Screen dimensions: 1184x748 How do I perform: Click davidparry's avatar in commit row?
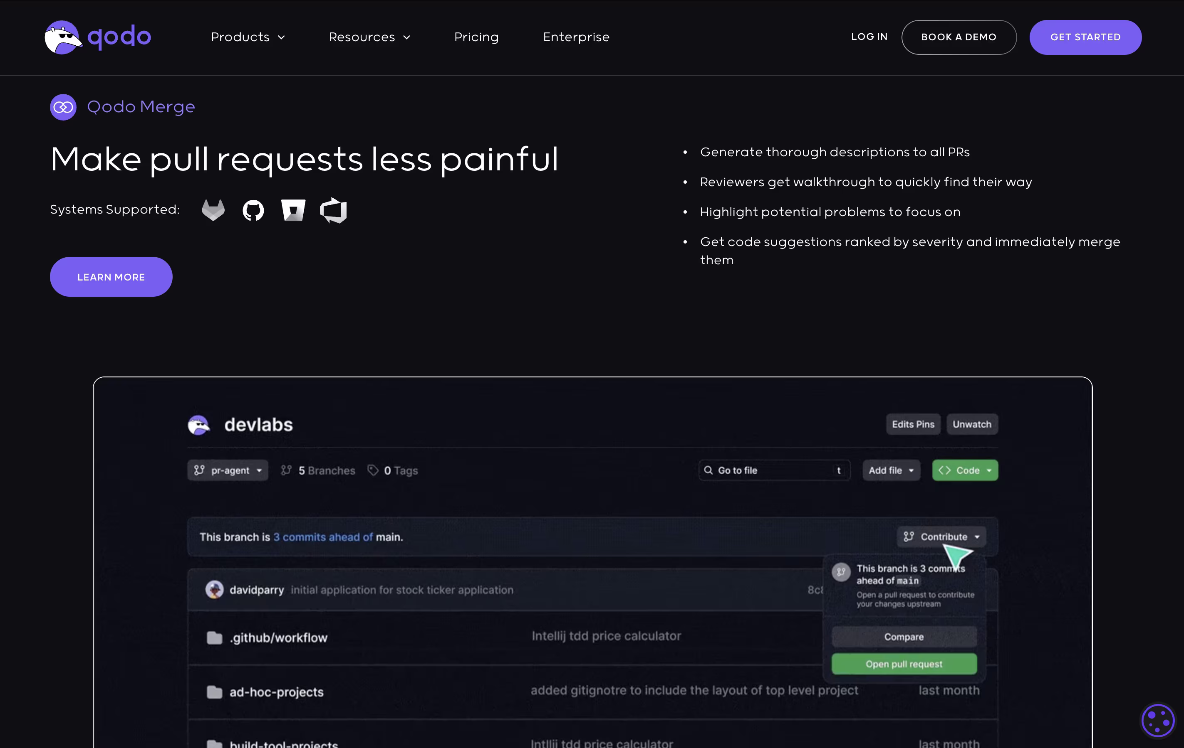pos(214,589)
